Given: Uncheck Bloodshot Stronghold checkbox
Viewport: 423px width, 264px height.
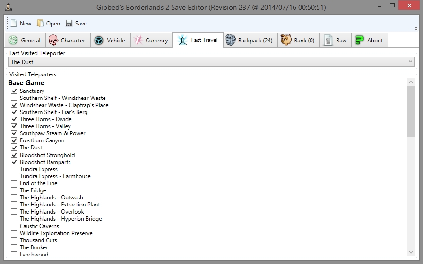Looking at the screenshot, I should 14,155.
